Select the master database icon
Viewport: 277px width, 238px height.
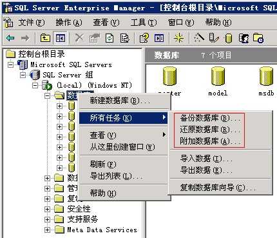click(x=169, y=76)
